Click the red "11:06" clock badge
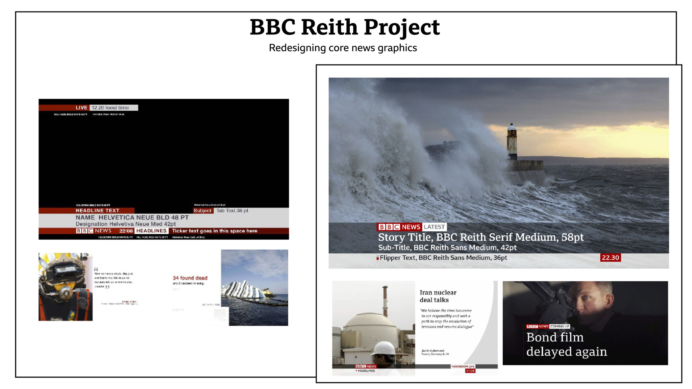This screenshot has width=692, height=389. click(470, 371)
